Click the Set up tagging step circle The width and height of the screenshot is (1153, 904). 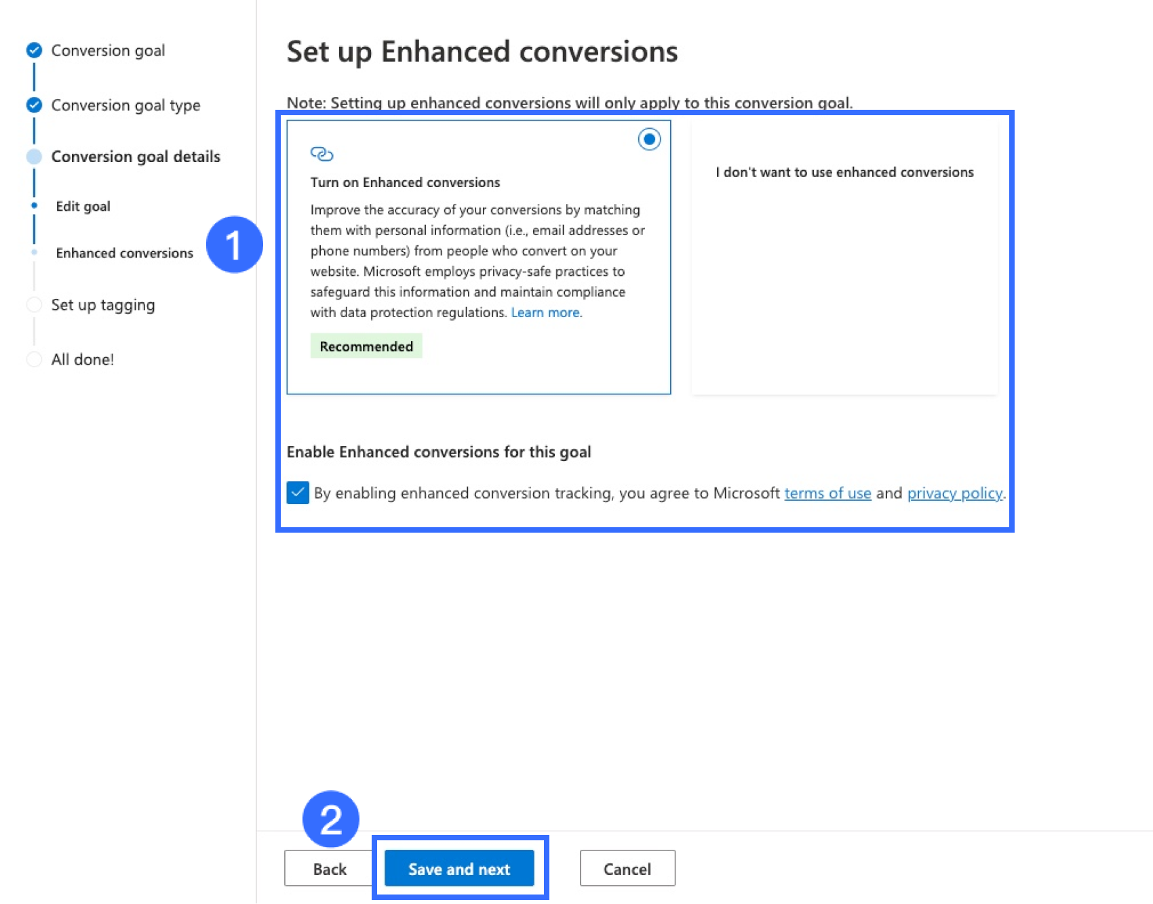[x=34, y=305]
